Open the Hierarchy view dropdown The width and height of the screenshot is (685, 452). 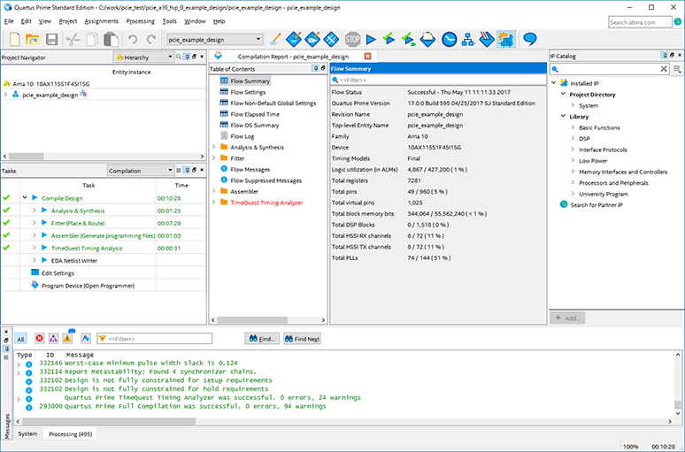(x=143, y=57)
